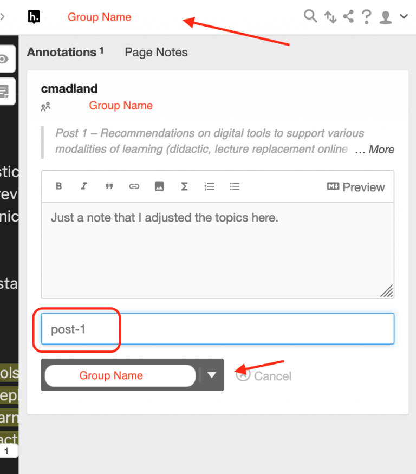The width and height of the screenshot is (416, 474).
Task: Open help via the question mark icon
Action: 366,17
